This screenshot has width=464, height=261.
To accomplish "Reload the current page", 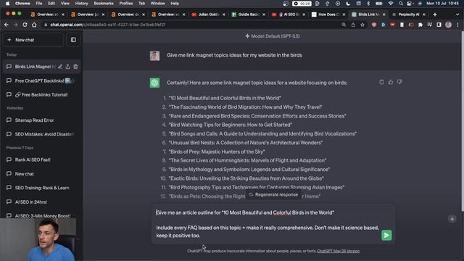I will [25, 25].
